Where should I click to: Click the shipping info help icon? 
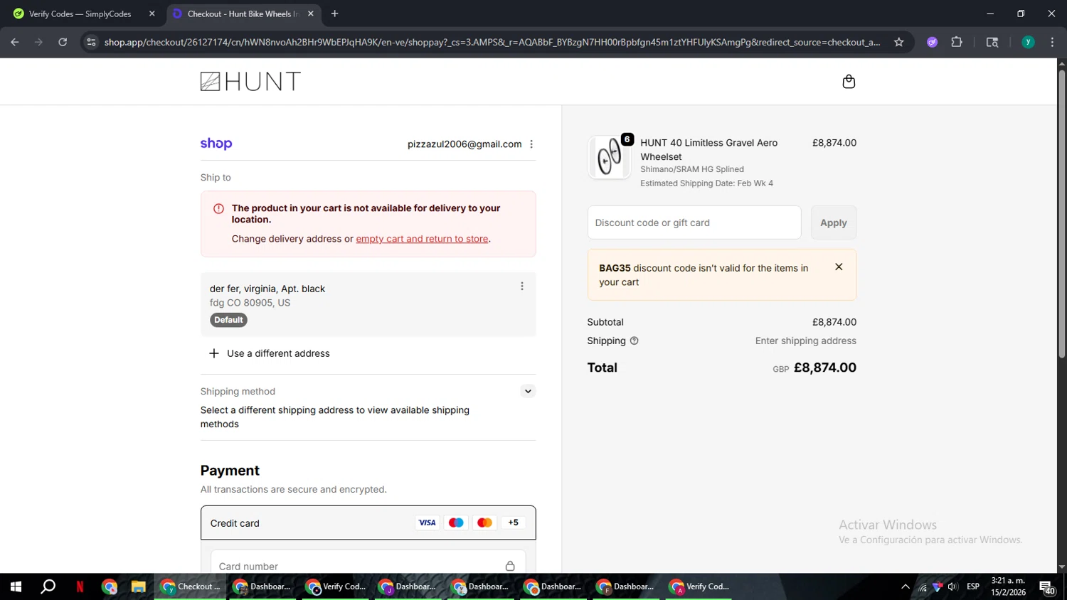635,341
